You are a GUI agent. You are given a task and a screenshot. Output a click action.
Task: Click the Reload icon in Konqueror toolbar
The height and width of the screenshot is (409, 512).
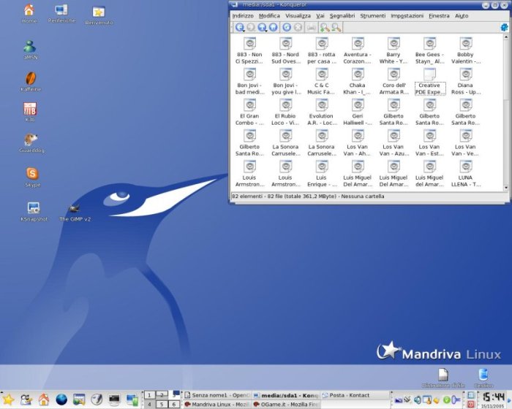286,28
